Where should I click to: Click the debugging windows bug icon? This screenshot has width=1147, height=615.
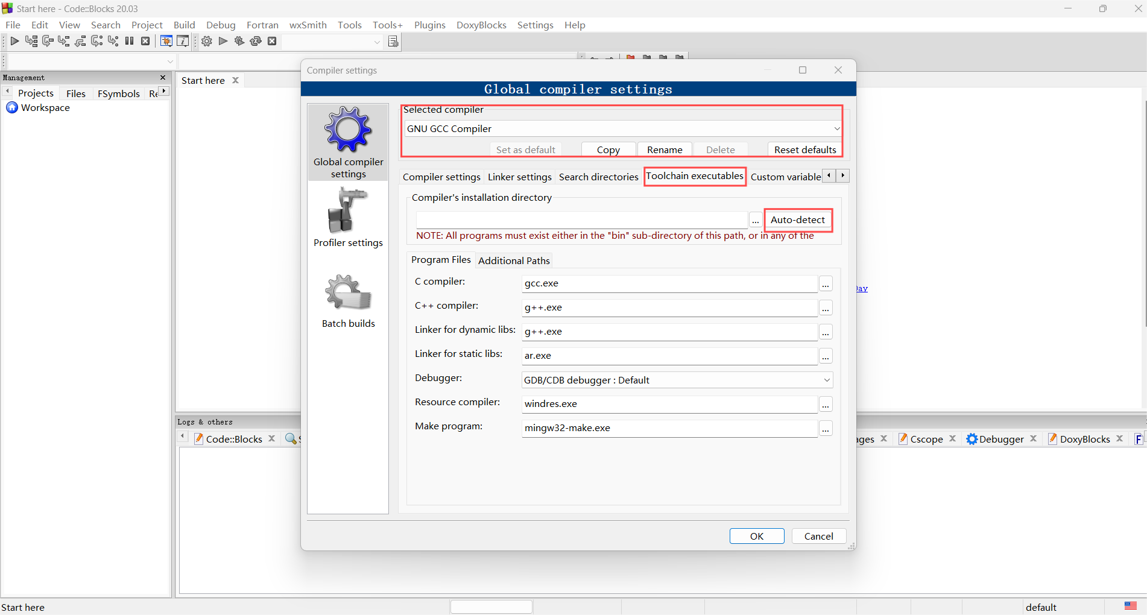166,41
